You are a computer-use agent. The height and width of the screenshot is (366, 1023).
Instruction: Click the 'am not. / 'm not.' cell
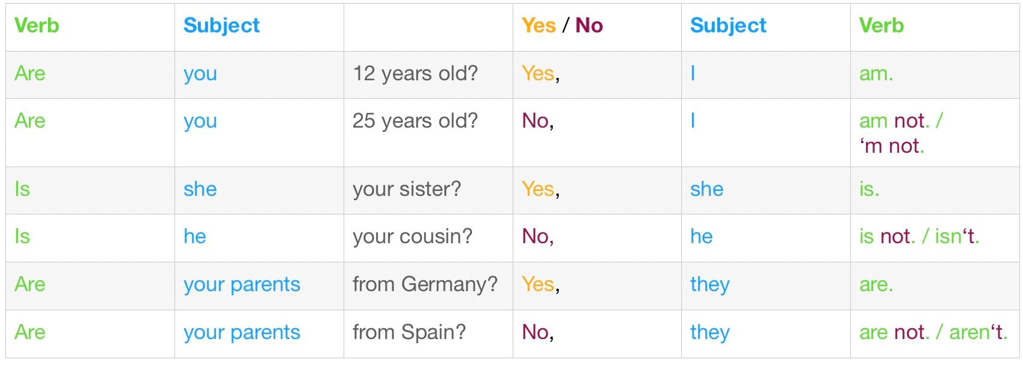[900, 133]
